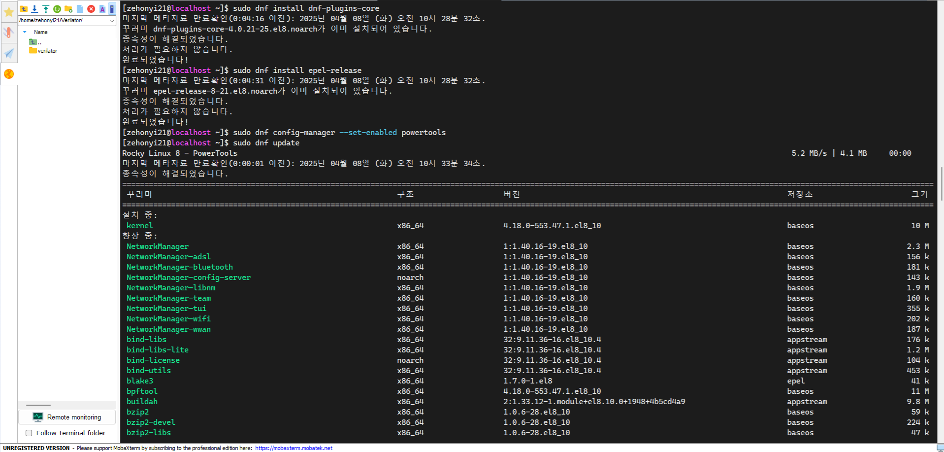Click the upload to current folder icon
The height and width of the screenshot is (452, 944).
[46, 9]
